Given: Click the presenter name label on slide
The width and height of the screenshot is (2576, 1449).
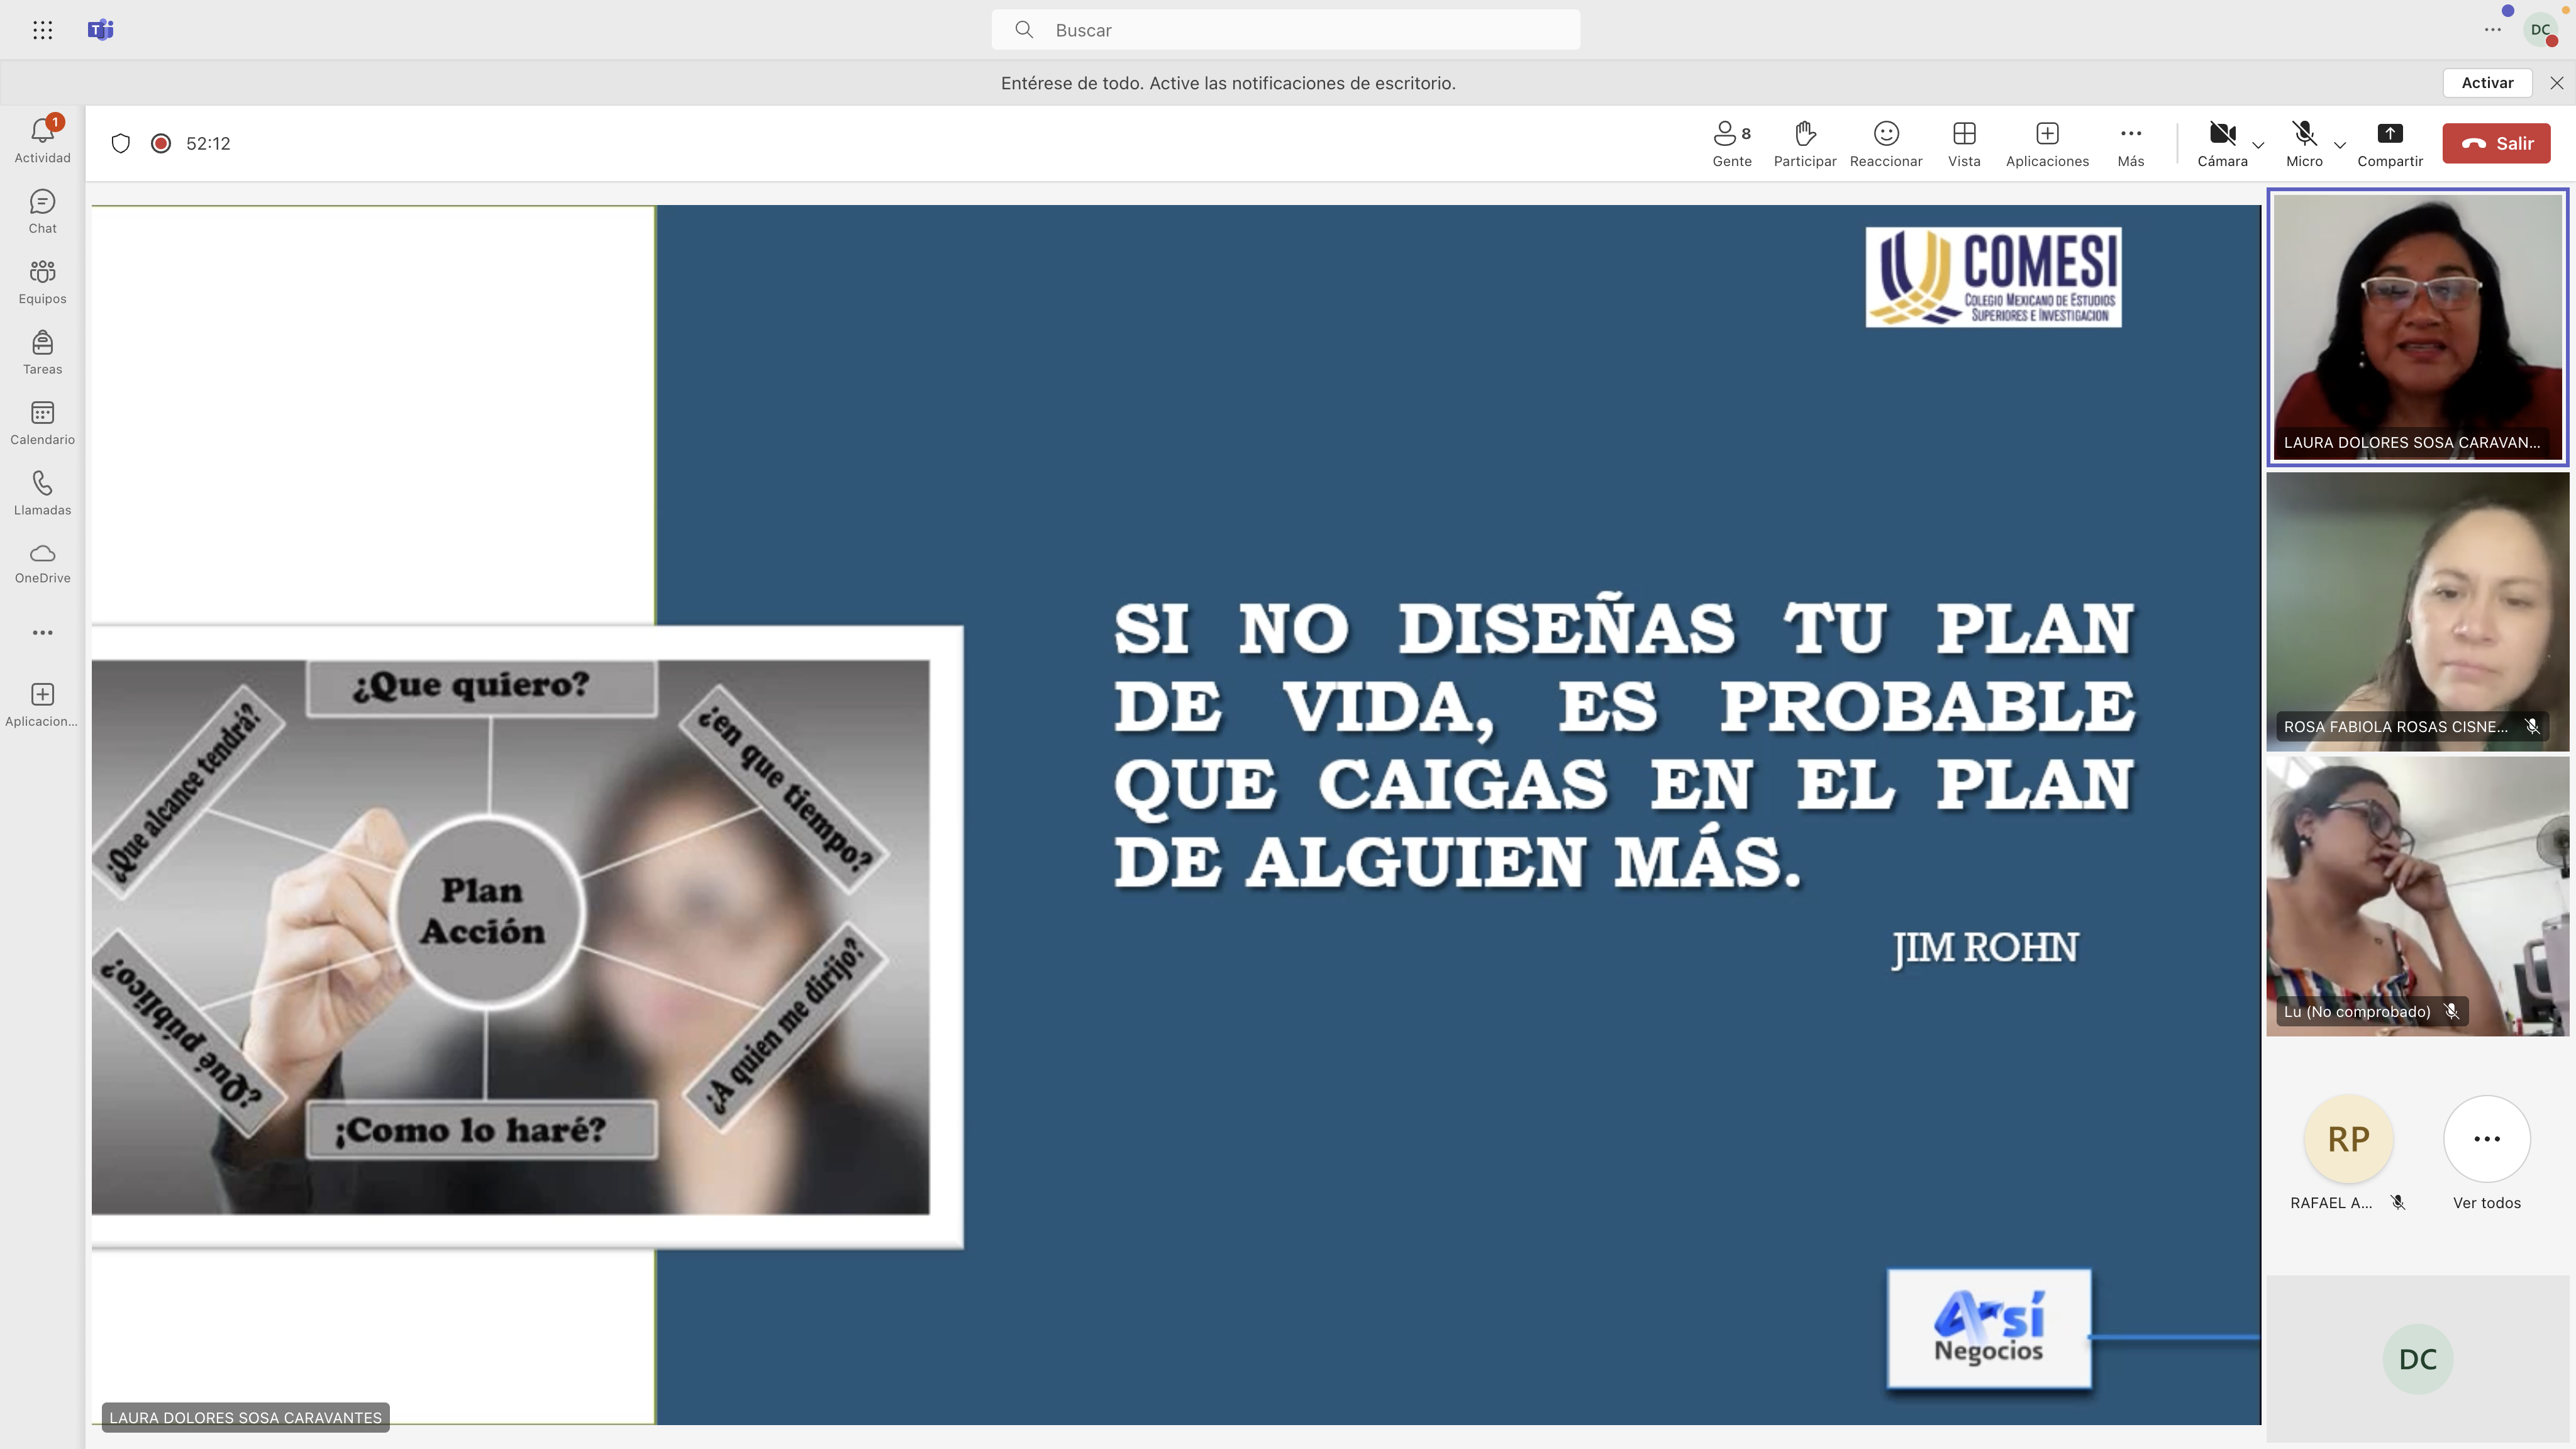Looking at the screenshot, I should [x=246, y=1417].
